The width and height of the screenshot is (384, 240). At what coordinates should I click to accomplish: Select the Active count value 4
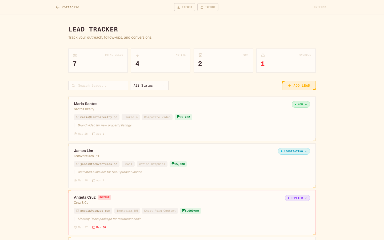click(x=137, y=64)
